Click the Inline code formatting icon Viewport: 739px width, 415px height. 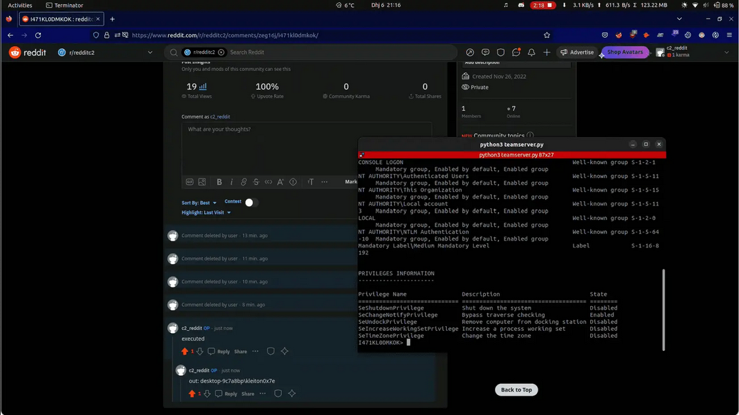pos(268,182)
